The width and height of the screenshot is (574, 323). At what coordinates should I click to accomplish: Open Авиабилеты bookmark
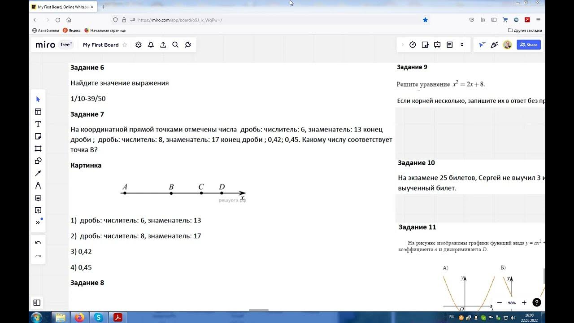pyautogui.click(x=45, y=31)
